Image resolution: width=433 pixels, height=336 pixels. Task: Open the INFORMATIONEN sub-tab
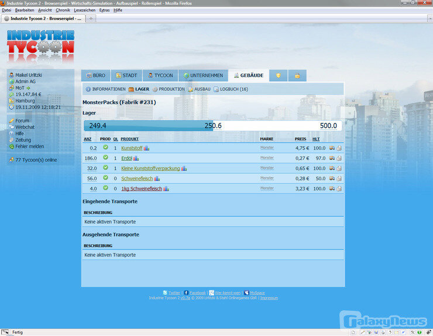(105, 89)
